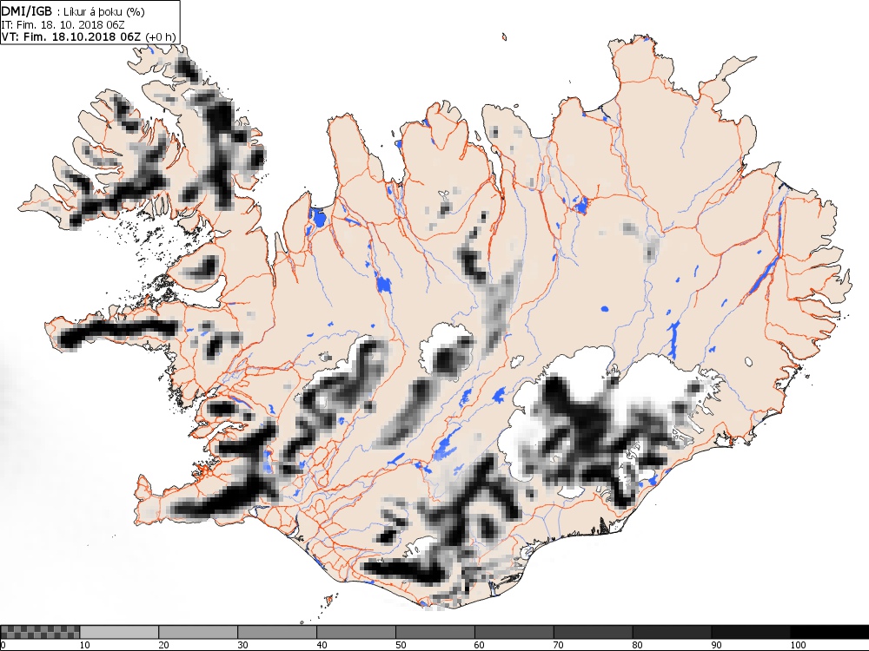Image resolution: width=869 pixels, height=651 pixels.
Task: Click the 'VT: Fim. 18.10.2018 06Z (+0 h)' line
Action: pyautogui.click(x=89, y=37)
